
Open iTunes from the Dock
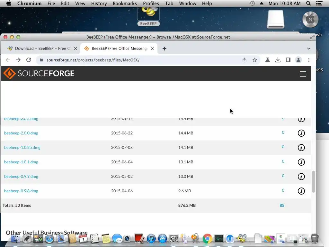click(x=151, y=239)
